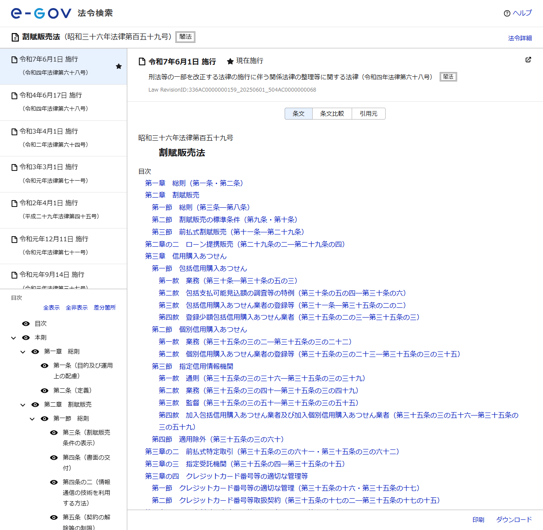Screen dimensions: 543x530
Task: Click 全非表示 to hide all
Action: [77, 307]
